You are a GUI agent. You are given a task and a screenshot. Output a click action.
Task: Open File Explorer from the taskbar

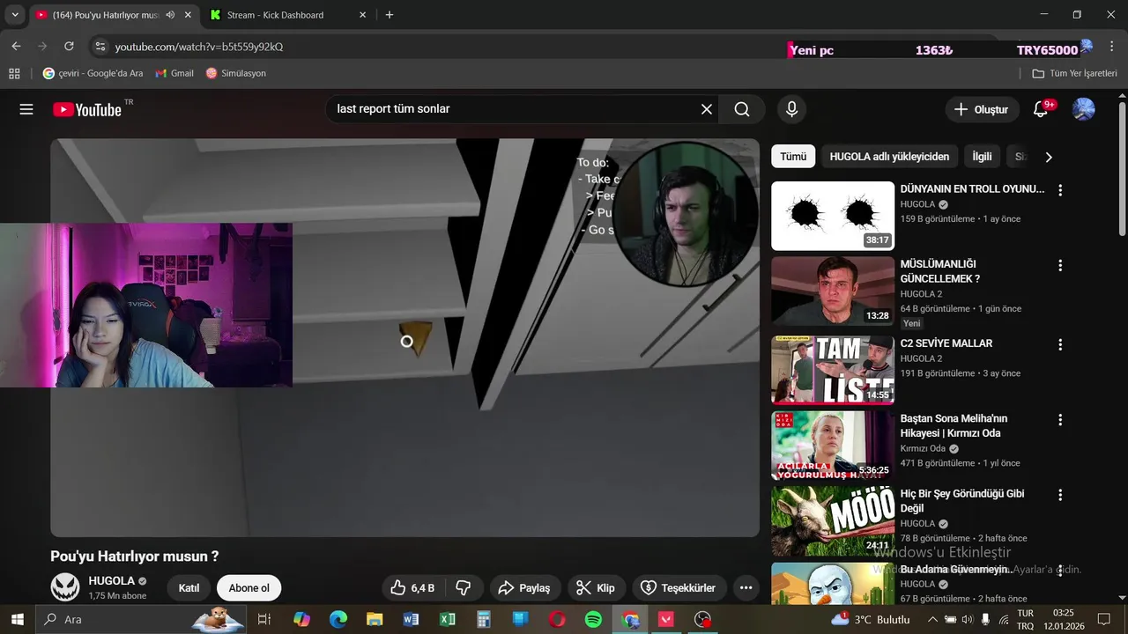coord(375,619)
